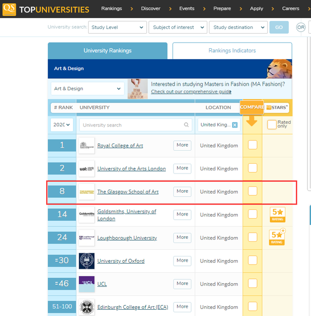
Task: Open the Study Level dropdown
Action: pos(117,27)
